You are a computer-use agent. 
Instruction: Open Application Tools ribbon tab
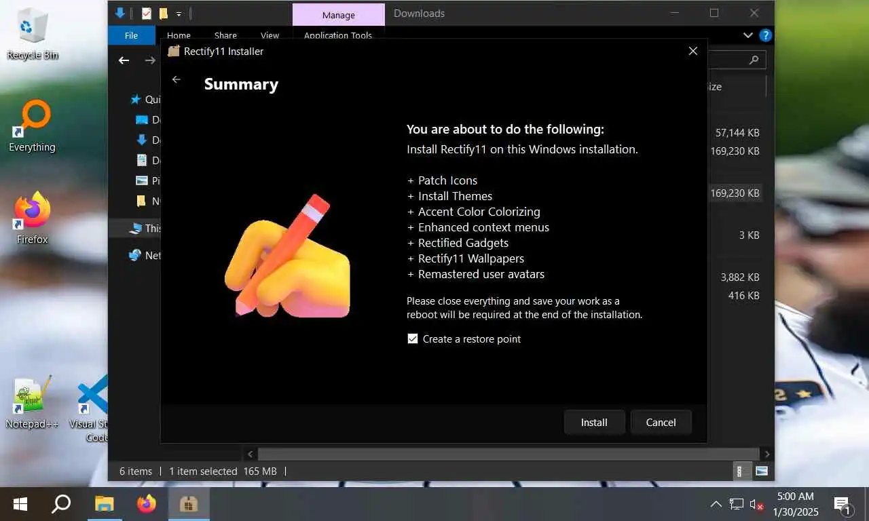(x=338, y=35)
